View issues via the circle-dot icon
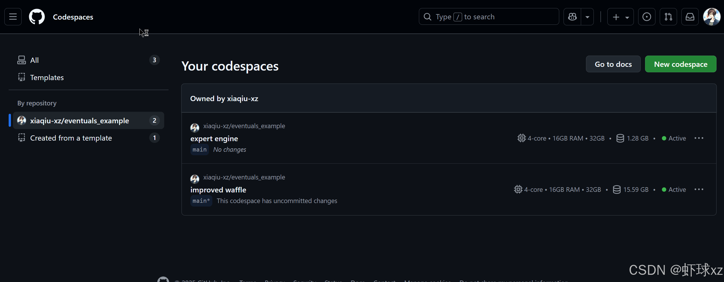The height and width of the screenshot is (282, 724). [x=647, y=17]
